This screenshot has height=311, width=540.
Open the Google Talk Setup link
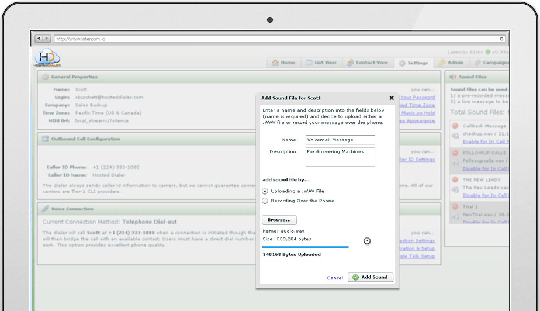(417, 256)
